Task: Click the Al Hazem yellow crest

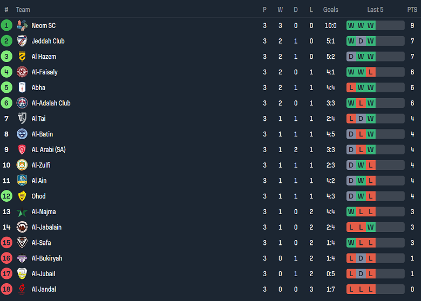Action: pyautogui.click(x=22, y=57)
